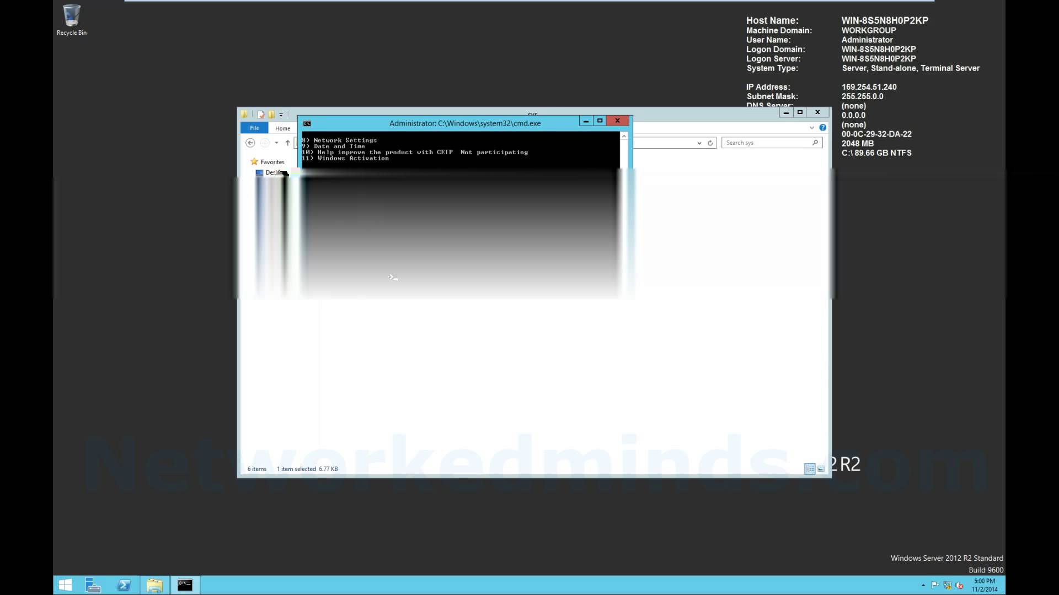Image resolution: width=1059 pixels, height=595 pixels.
Task: Open Customize Quick Access Toolbar dropdown
Action: pos(281,115)
